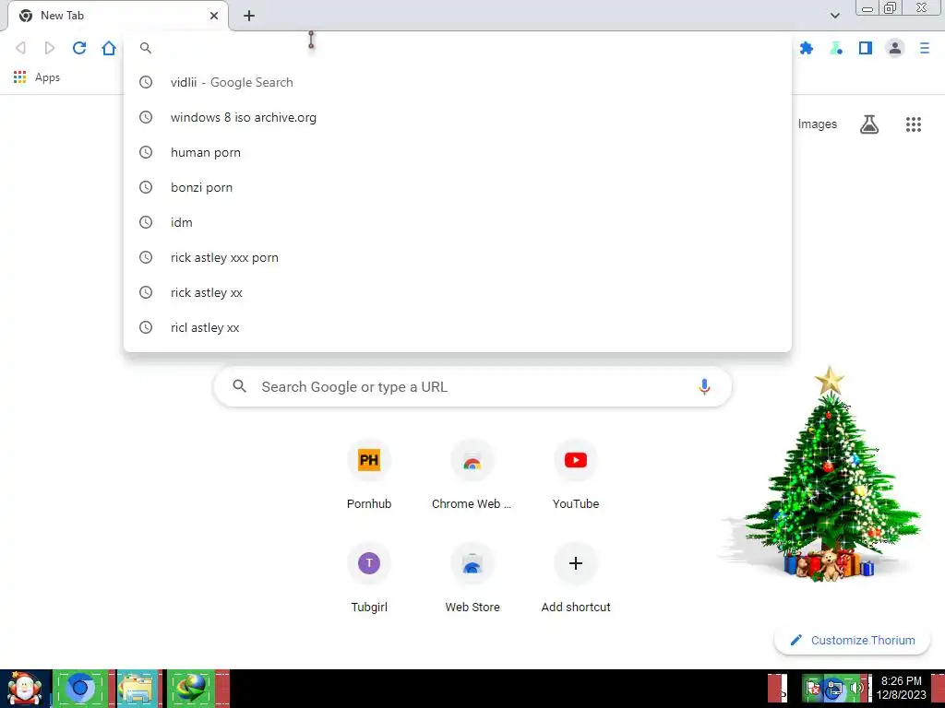Open the taskbar clock and date
945x708 pixels.
901,688
